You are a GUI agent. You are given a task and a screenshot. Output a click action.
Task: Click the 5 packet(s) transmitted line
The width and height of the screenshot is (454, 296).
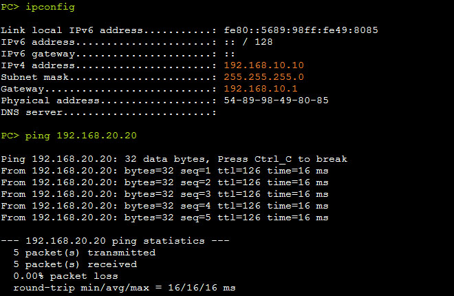click(x=84, y=253)
